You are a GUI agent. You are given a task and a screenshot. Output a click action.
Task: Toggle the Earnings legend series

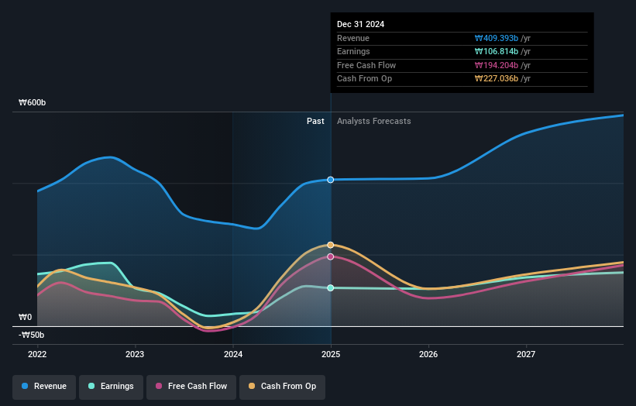111,387
